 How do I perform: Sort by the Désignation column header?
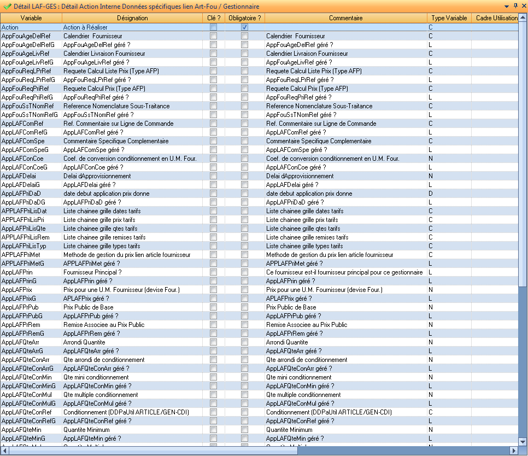coord(132,18)
